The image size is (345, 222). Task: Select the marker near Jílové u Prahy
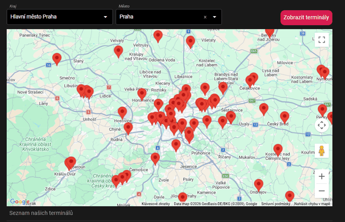click(x=183, y=198)
